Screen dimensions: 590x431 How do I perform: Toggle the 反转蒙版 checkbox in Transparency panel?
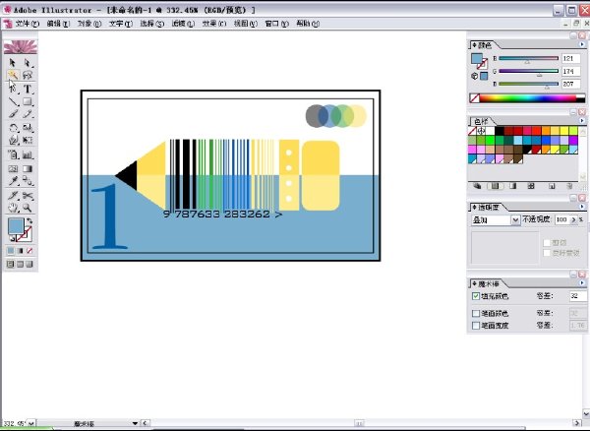[x=547, y=253]
